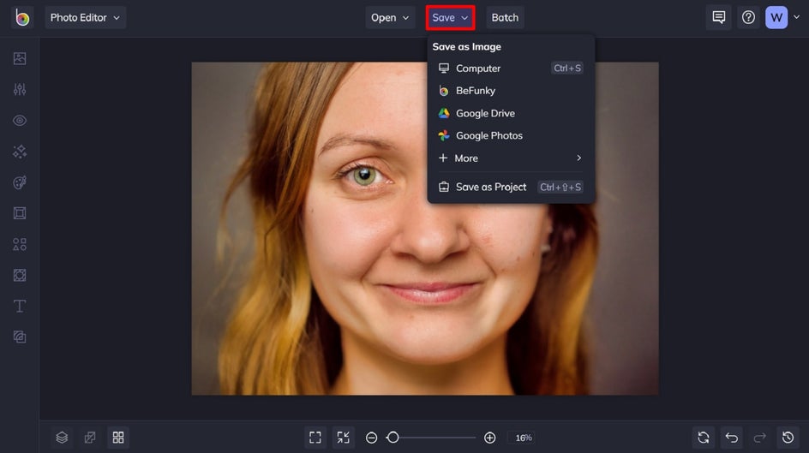Image resolution: width=809 pixels, height=453 pixels.
Task: Open the Edit adjustments sliders icon
Action: (x=20, y=90)
